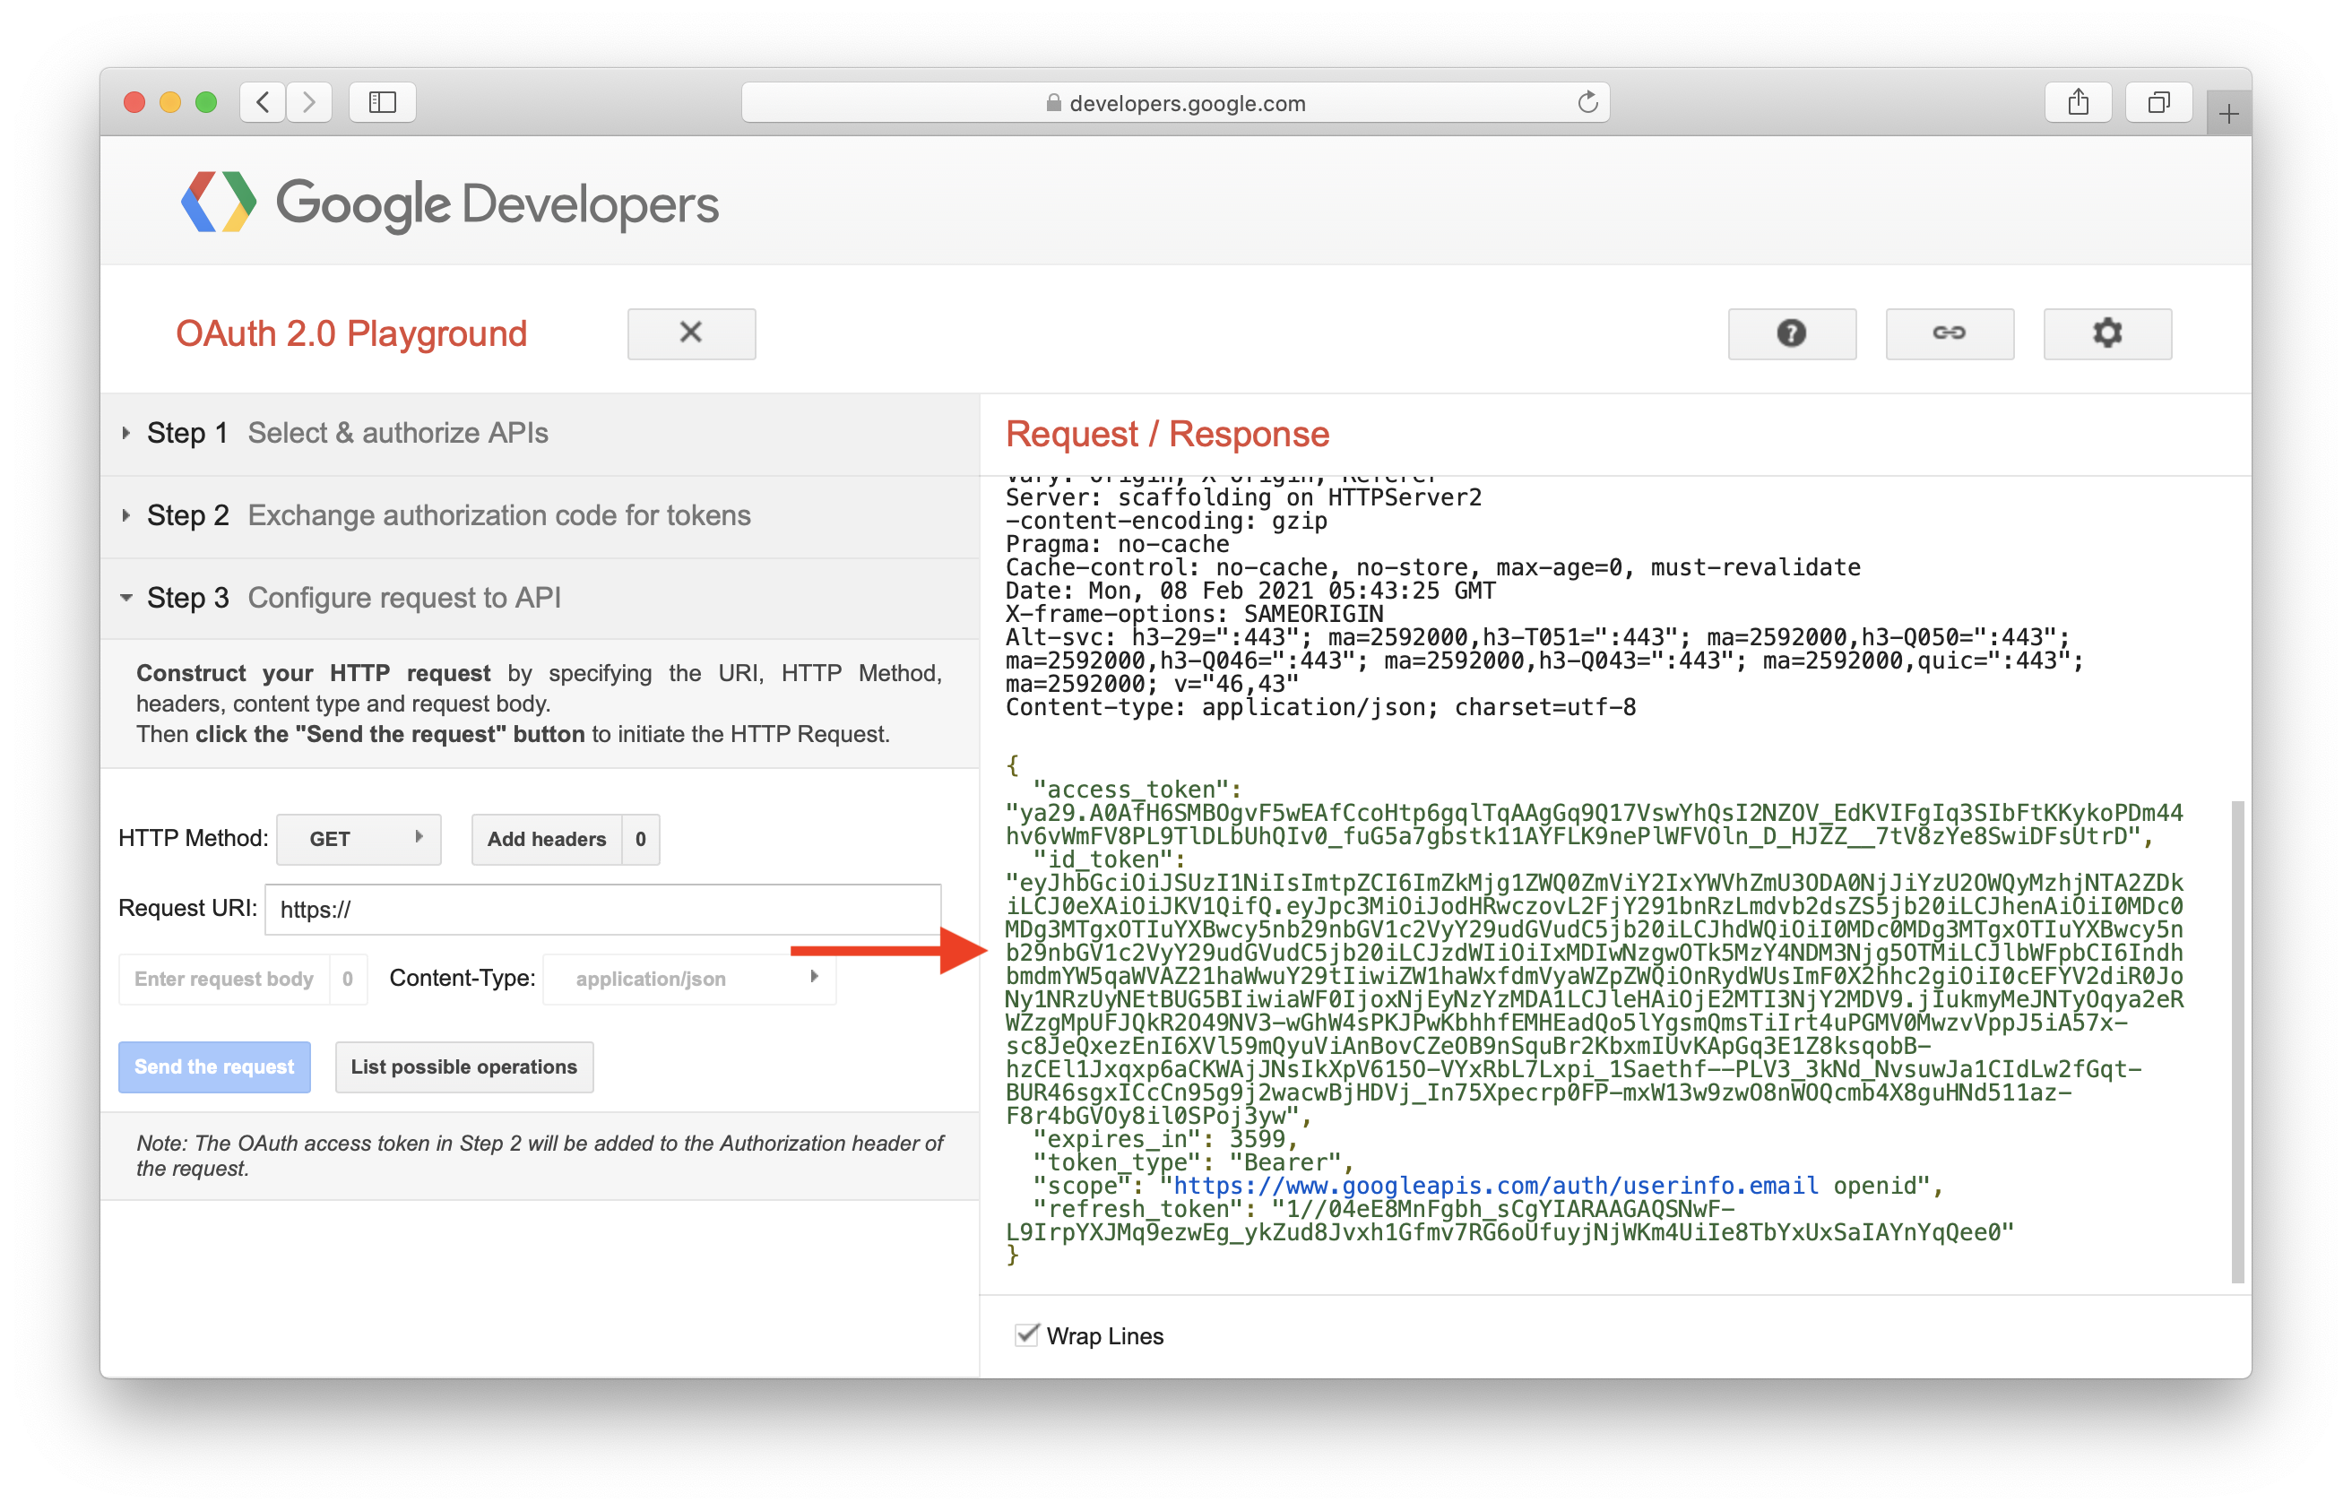2352x1511 pixels.
Task: Open the Content-Type application/json dropdown
Action: click(x=688, y=979)
